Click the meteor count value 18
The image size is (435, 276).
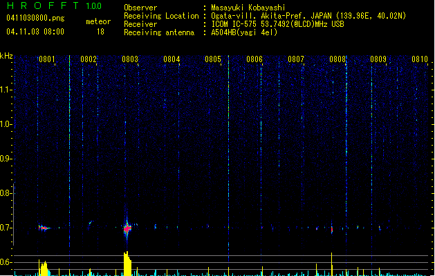[x=100, y=32]
